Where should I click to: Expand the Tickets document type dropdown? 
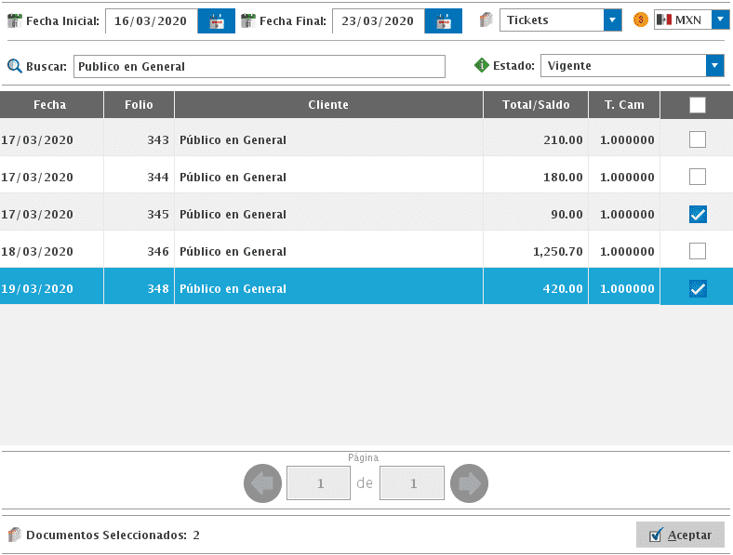tap(612, 20)
